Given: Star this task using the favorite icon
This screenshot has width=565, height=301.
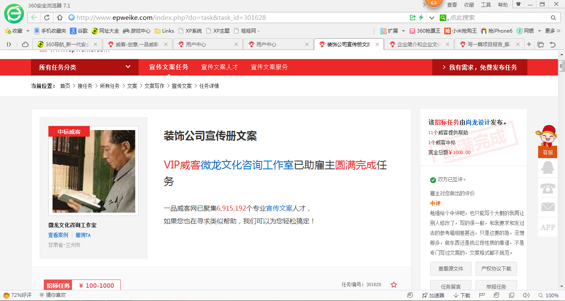Looking at the screenshot, I should (x=394, y=284).
